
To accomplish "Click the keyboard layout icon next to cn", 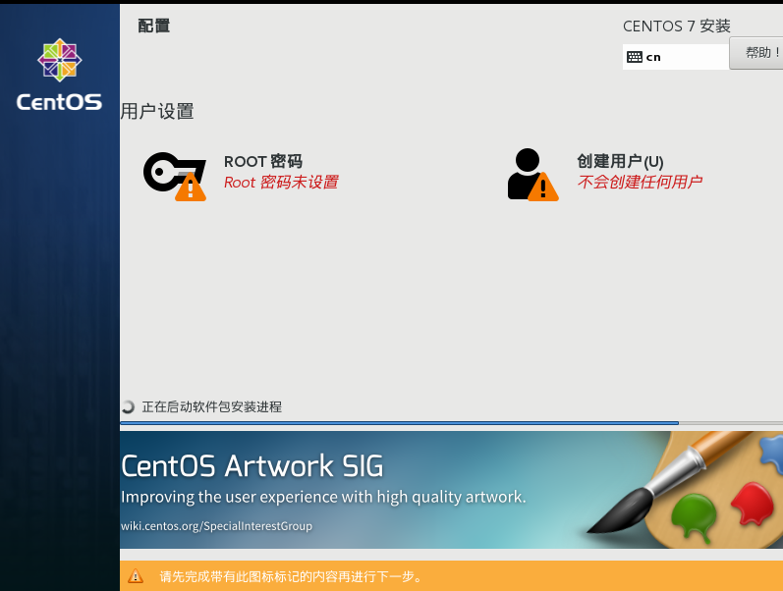I will (x=635, y=57).
